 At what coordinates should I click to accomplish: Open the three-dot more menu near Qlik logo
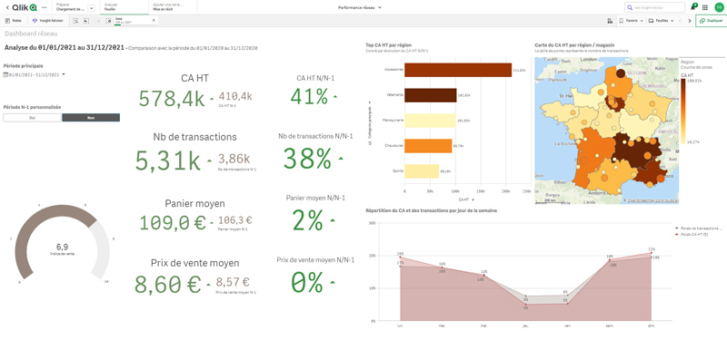tap(44, 8)
